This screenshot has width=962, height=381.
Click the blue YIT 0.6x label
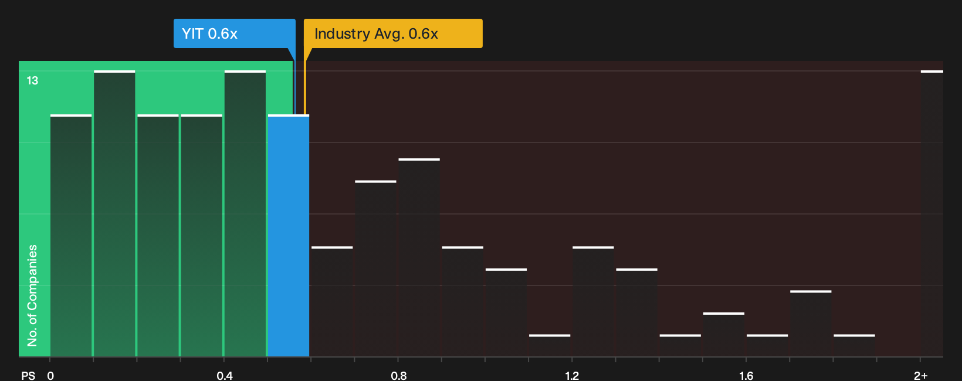point(234,33)
